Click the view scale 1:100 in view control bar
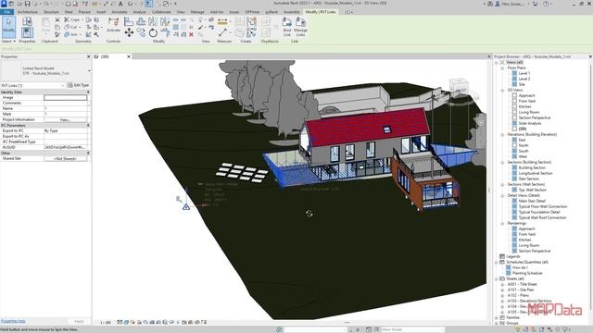Screen dimensions: 593x333 pos(106,323)
